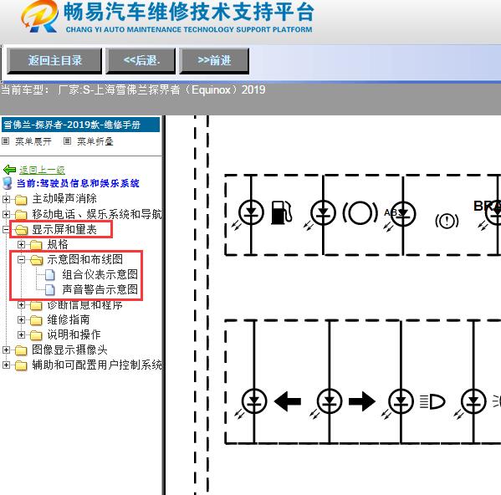Click folder icon beside 规格
501x495 pixels.
click(36, 245)
